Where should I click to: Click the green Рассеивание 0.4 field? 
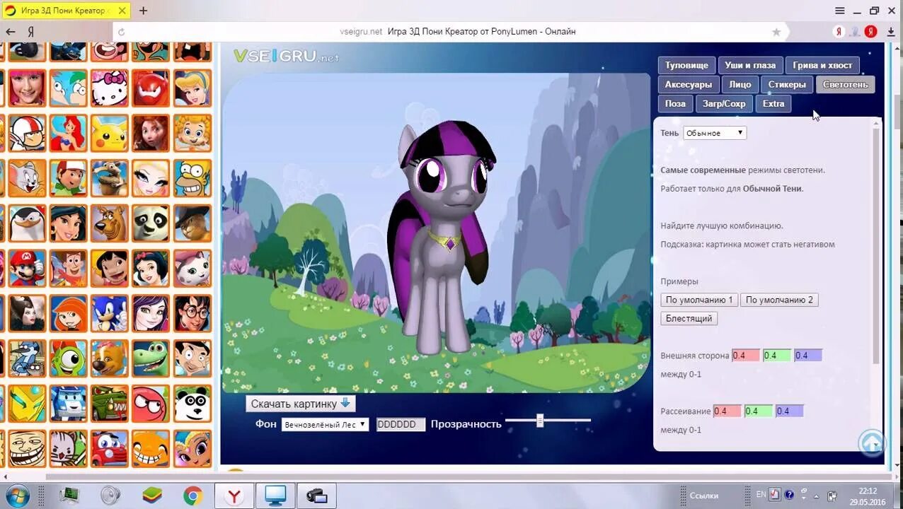758,411
